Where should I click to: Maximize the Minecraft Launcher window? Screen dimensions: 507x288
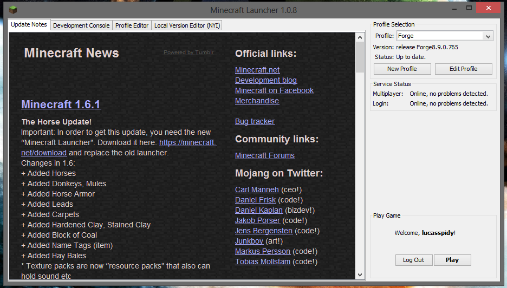pyautogui.click(x=469, y=8)
